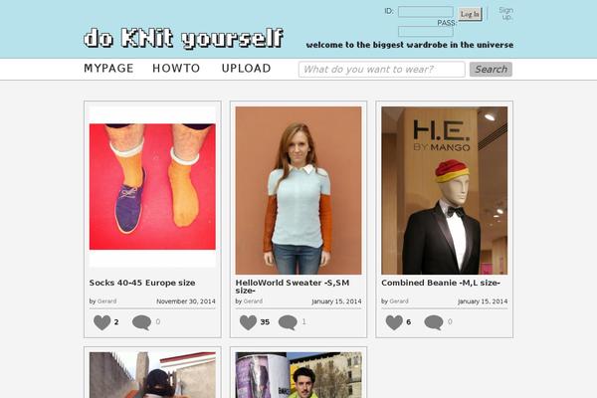Image resolution: width=597 pixels, height=398 pixels.
Task: Open comment bubble on HelloWorld Sweater card
Action: pyautogui.click(x=288, y=322)
